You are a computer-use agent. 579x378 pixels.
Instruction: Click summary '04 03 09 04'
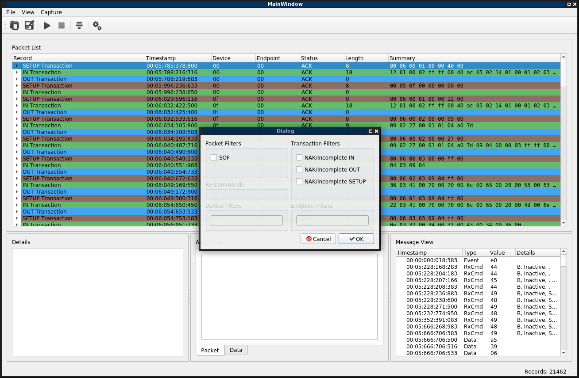coord(407,165)
